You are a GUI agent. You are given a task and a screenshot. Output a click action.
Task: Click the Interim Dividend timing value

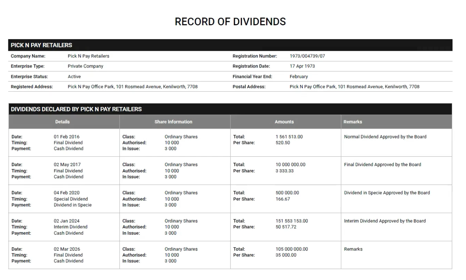71,227
